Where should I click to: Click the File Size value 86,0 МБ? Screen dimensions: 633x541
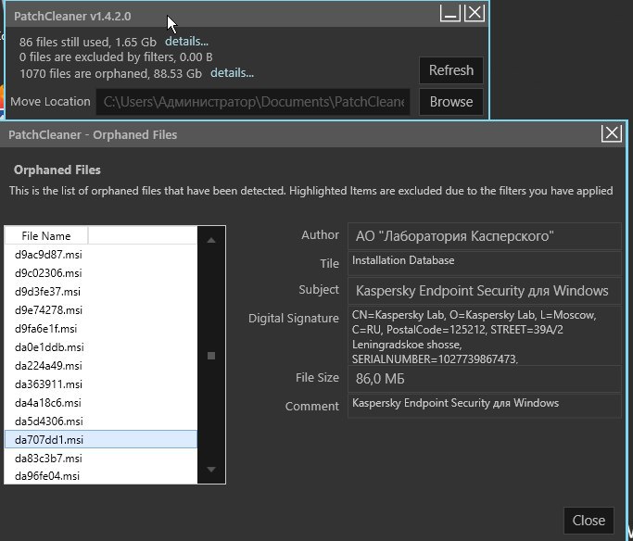[x=485, y=379]
